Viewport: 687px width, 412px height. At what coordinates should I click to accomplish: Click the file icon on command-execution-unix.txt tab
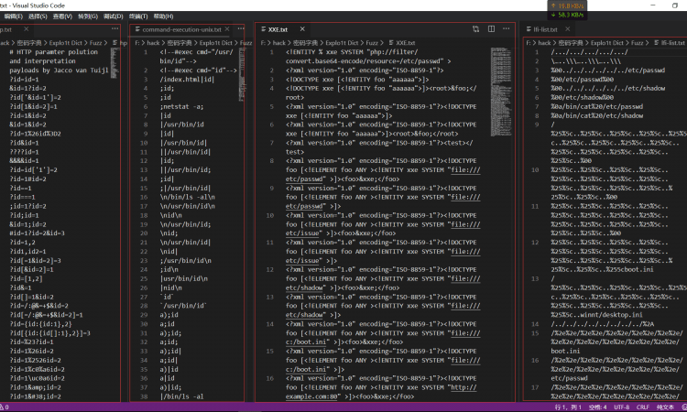(137, 29)
